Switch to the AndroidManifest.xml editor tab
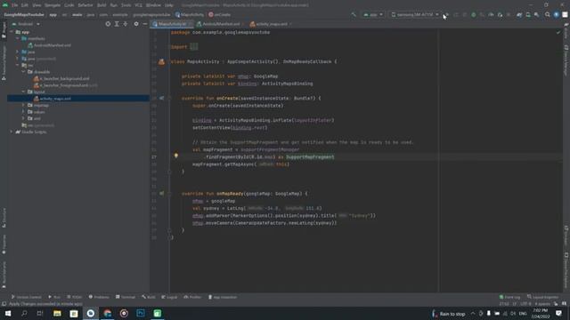The width and height of the screenshot is (570, 320). pos(221,24)
